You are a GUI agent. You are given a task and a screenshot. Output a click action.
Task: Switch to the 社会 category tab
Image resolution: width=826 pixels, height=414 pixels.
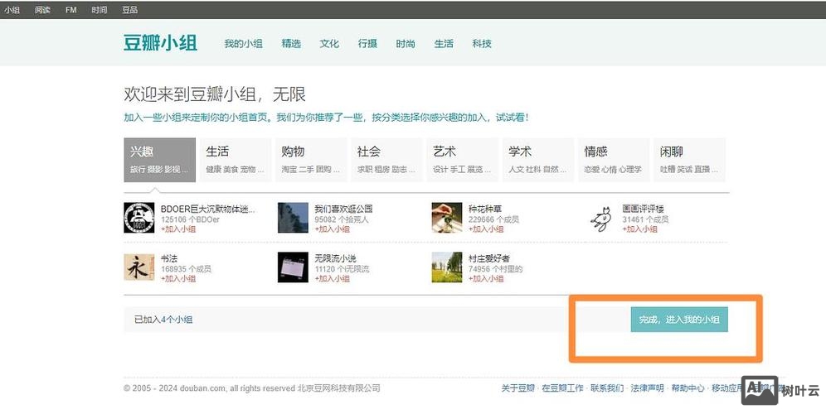pos(386,160)
